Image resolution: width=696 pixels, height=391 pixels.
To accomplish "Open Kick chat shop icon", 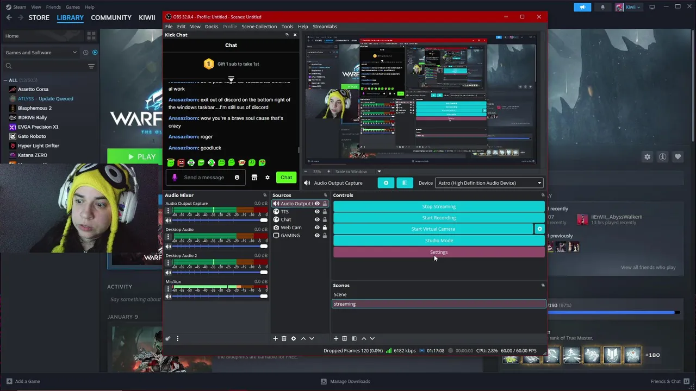I will tap(254, 178).
